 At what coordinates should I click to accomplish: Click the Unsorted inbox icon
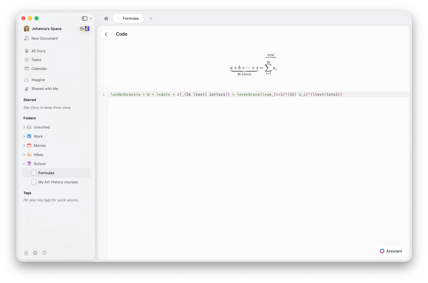(29, 127)
